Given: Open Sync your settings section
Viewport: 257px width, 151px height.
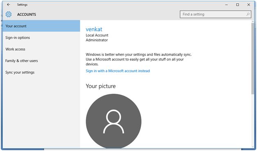Looking at the screenshot, I should [41, 72].
